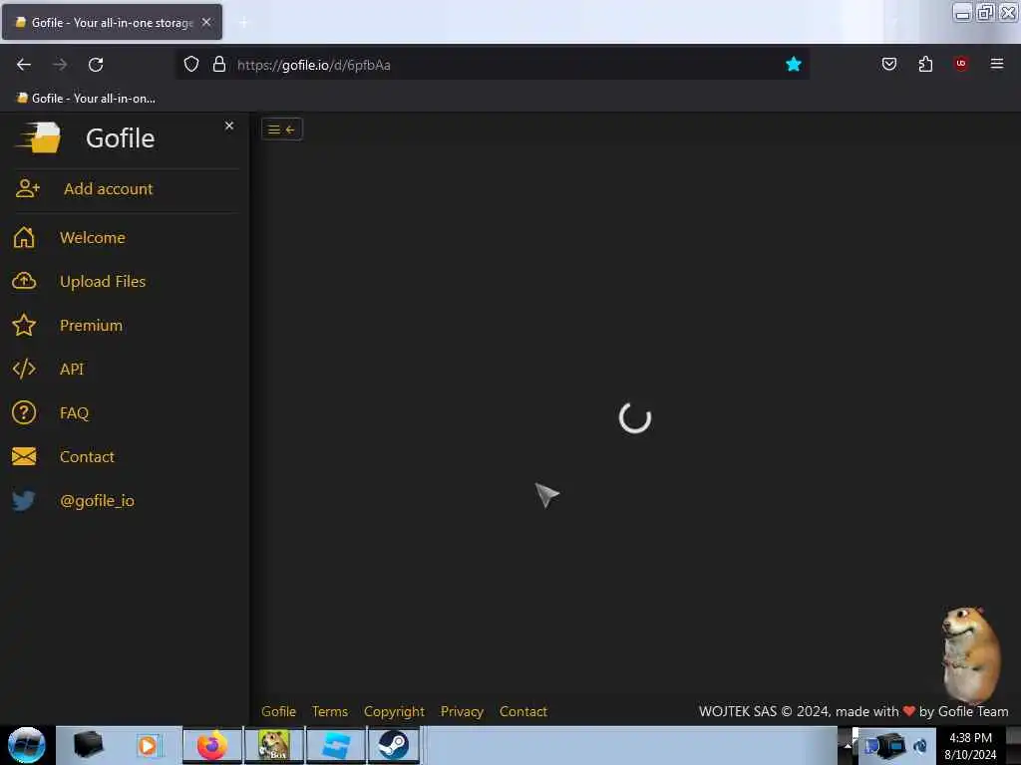Close the Gofile sidebar with the X

229,126
